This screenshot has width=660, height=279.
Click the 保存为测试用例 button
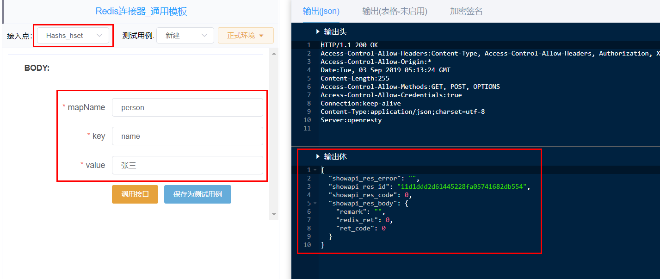pos(197,194)
